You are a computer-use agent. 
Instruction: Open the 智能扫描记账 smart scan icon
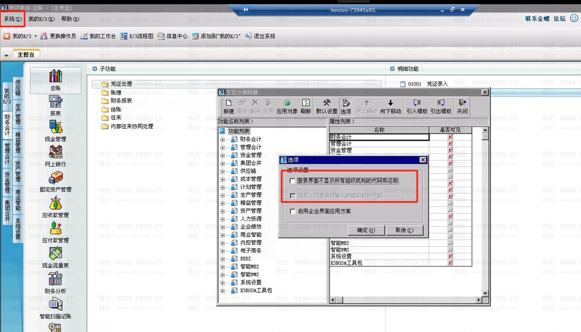pyautogui.click(x=55, y=308)
